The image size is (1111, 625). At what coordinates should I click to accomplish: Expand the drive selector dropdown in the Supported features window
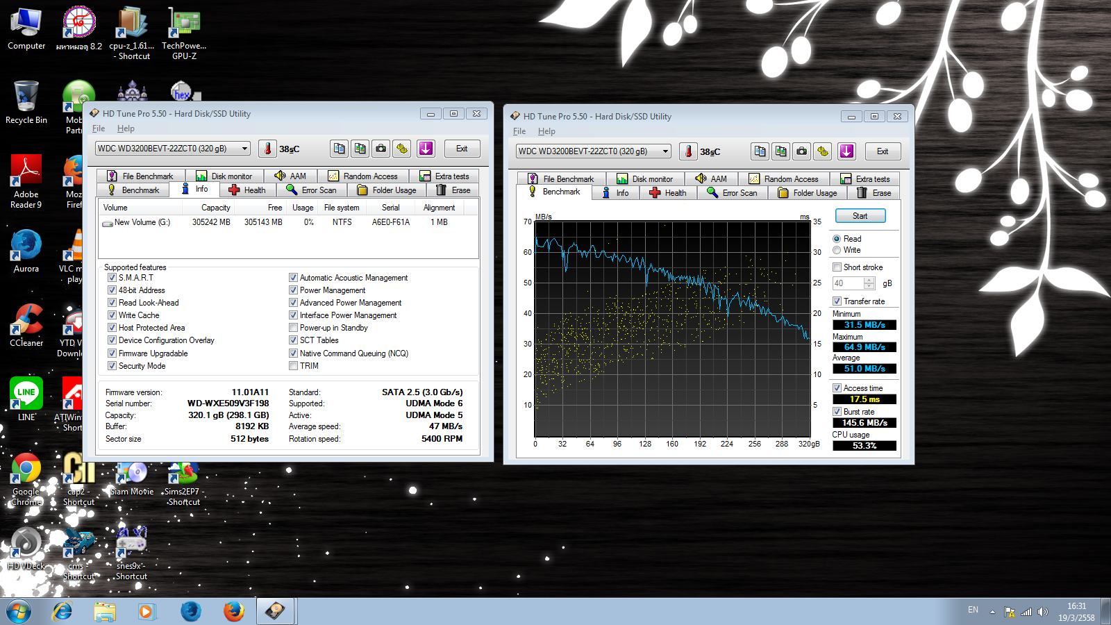tap(244, 149)
